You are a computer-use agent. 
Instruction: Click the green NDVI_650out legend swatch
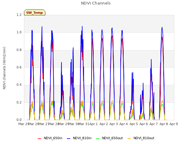tap(98, 139)
